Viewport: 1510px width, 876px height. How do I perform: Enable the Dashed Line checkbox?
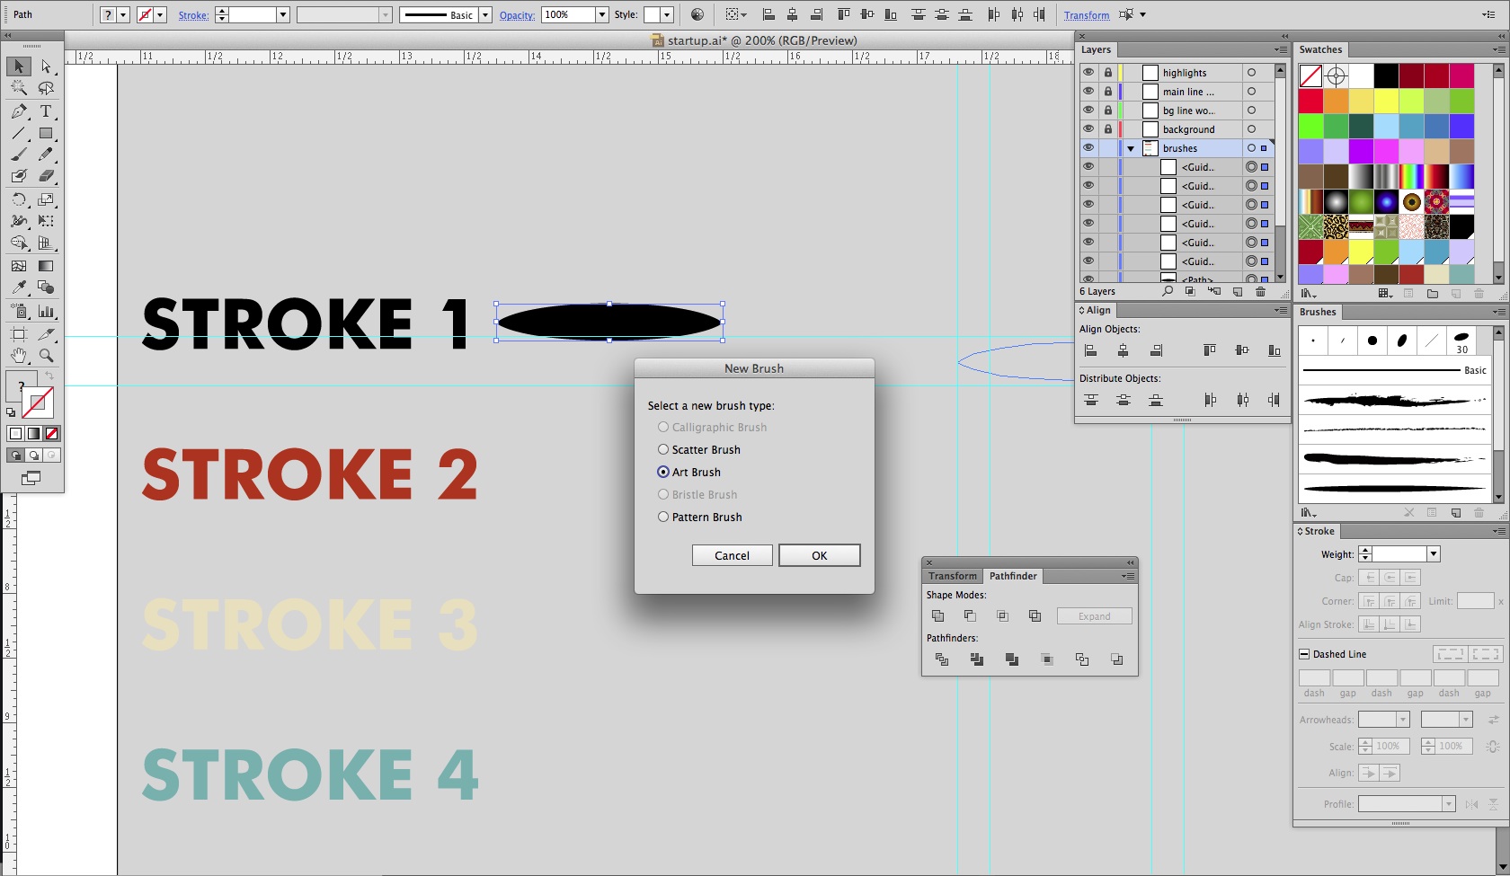pyautogui.click(x=1304, y=654)
